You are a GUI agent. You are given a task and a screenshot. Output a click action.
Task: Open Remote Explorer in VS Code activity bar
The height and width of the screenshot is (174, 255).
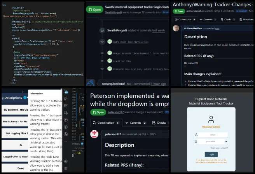pyautogui.click(x=66, y=113)
